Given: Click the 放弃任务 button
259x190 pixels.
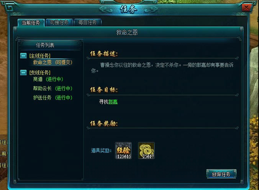Looking at the screenshot, I should click(x=221, y=174).
